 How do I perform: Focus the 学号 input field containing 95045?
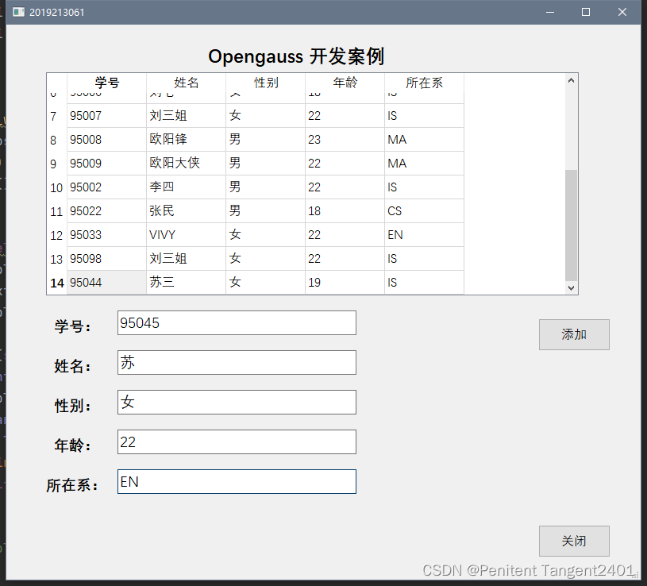tap(237, 322)
